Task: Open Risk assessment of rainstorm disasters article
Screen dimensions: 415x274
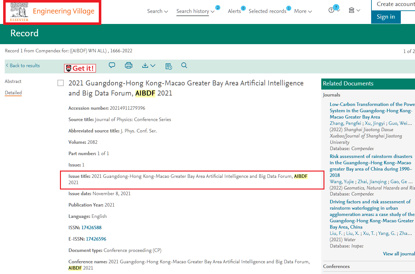Action: pyautogui.click(x=371, y=166)
